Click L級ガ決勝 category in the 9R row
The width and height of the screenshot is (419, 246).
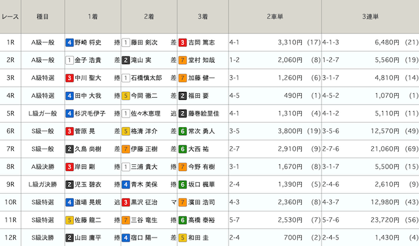(43, 185)
